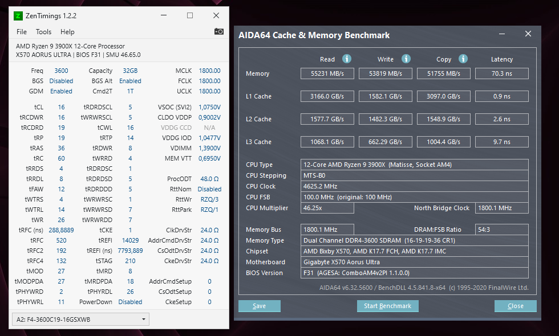This screenshot has height=336, width=559.
Task: Click Memory Read value 55231 MB/s
Action: pyautogui.click(x=327, y=73)
